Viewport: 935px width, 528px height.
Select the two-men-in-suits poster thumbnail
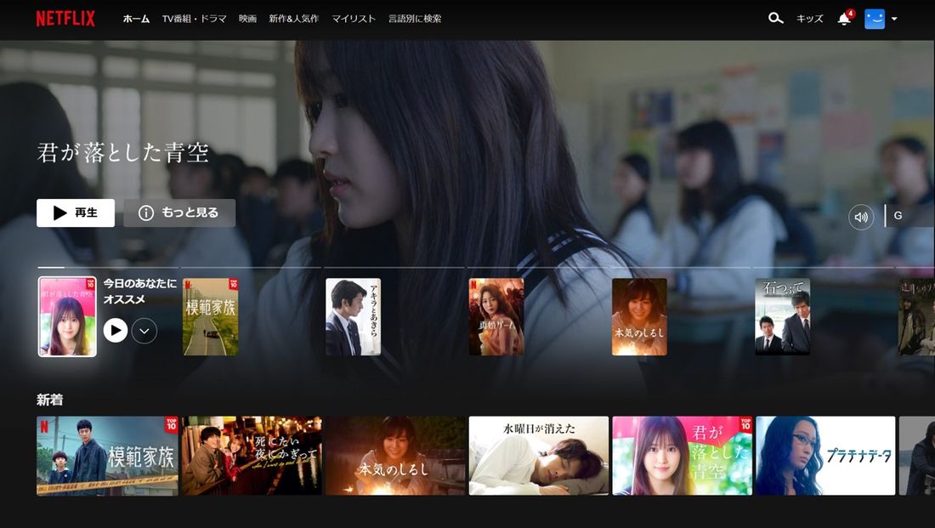tap(782, 317)
